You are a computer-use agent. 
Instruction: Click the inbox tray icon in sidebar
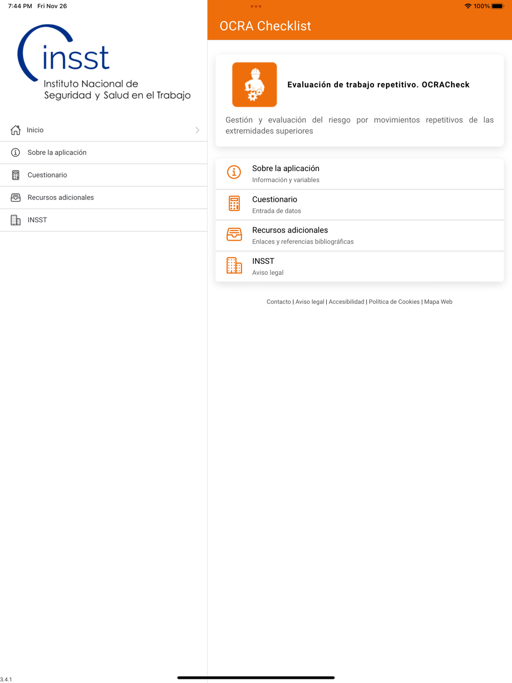pyautogui.click(x=15, y=198)
